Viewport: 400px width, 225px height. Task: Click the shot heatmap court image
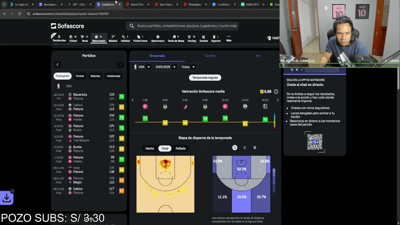(165, 184)
